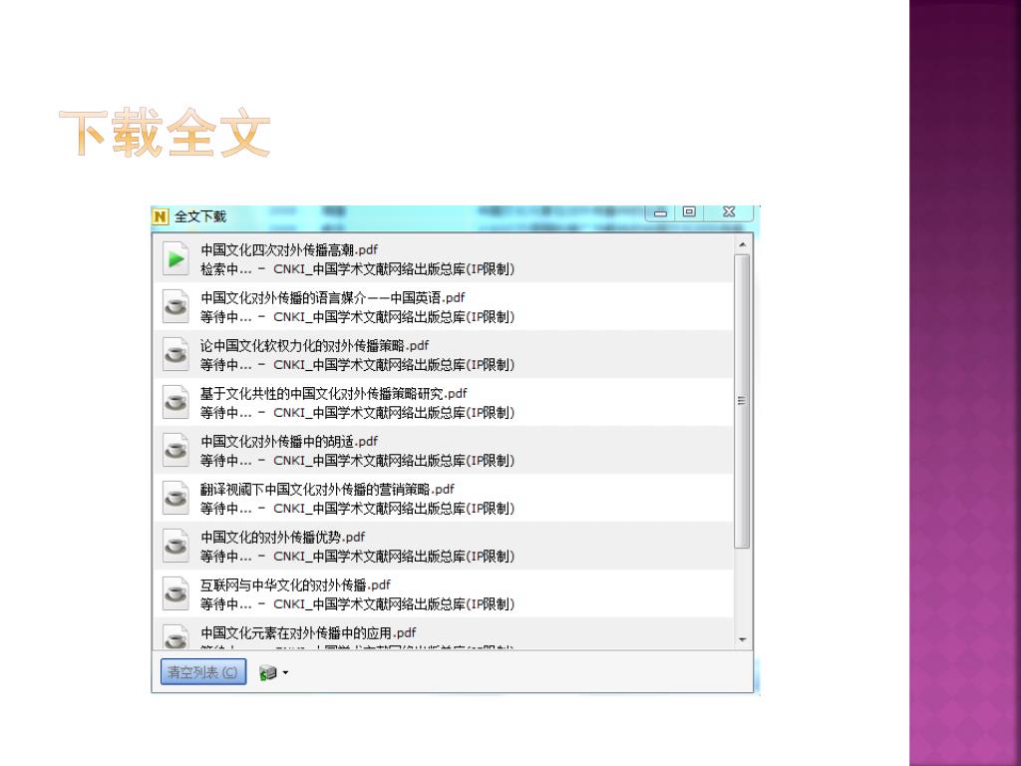Select file name 基于文化共性的中国文化对外传播策略研究.pdf
Viewport: 1021px width, 766px height.
tap(333, 394)
